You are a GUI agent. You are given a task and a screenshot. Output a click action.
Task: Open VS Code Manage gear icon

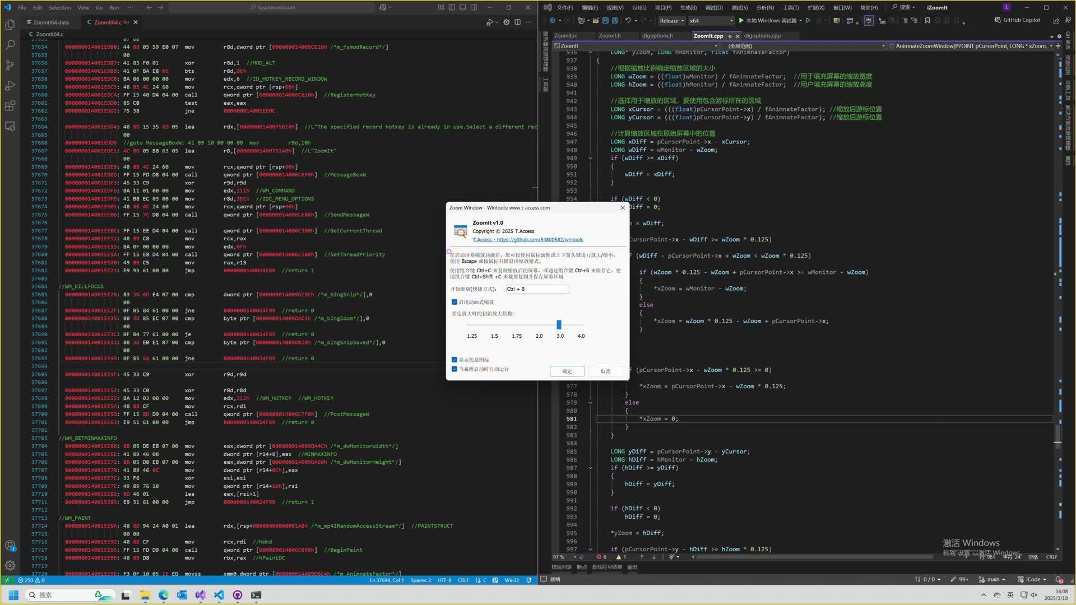pos(10,566)
